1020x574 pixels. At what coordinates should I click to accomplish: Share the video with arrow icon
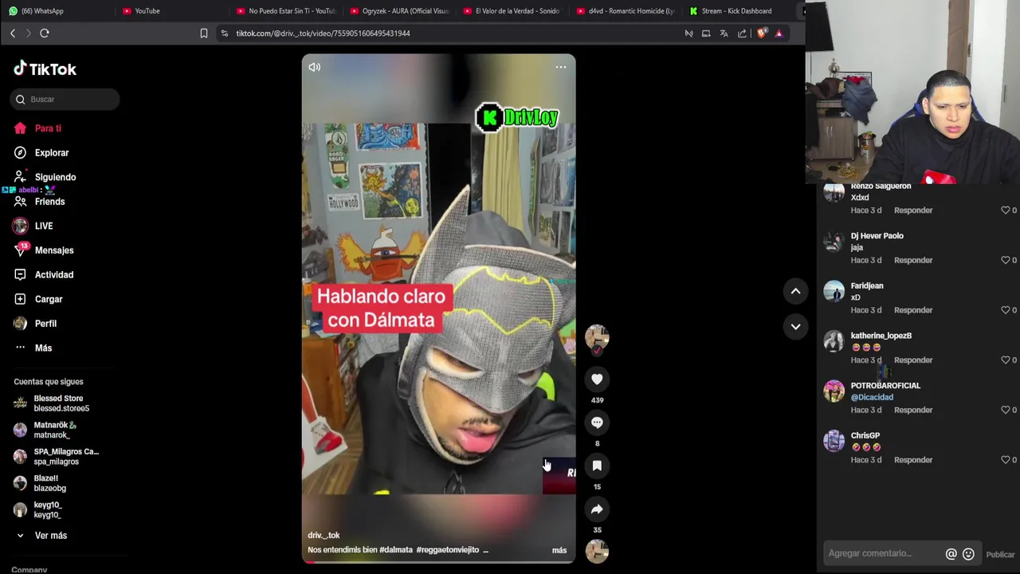[597, 509]
